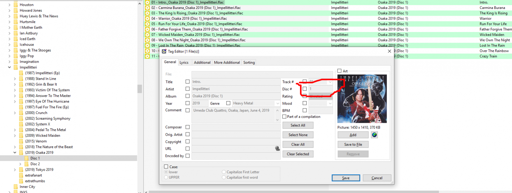
Task: Expand the Houston folder
Action: click(9, 5)
